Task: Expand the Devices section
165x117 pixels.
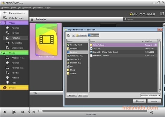Action: tap(14, 88)
